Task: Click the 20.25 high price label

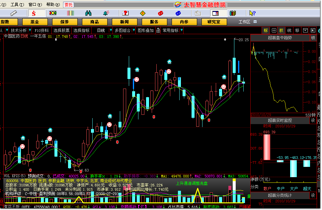Action: point(244,40)
